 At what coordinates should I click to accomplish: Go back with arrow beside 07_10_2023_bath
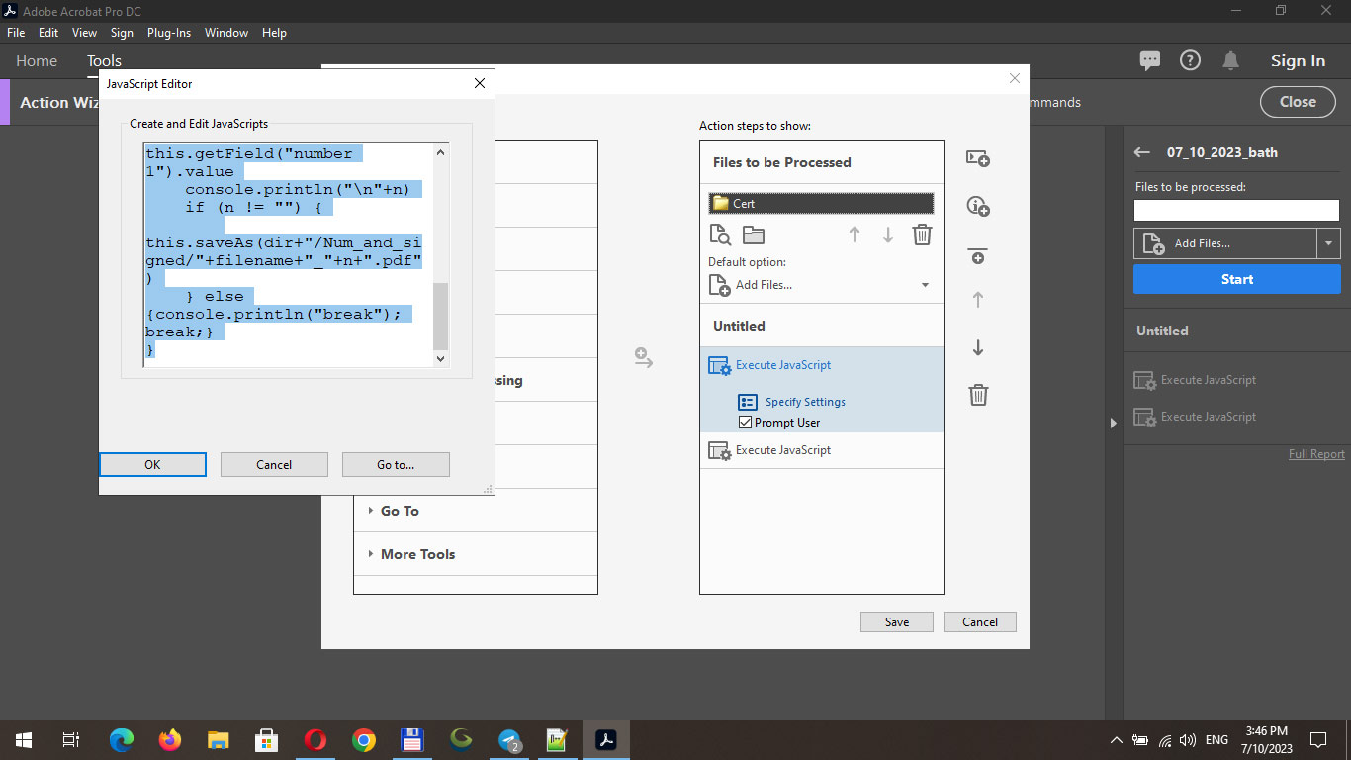pyautogui.click(x=1142, y=152)
